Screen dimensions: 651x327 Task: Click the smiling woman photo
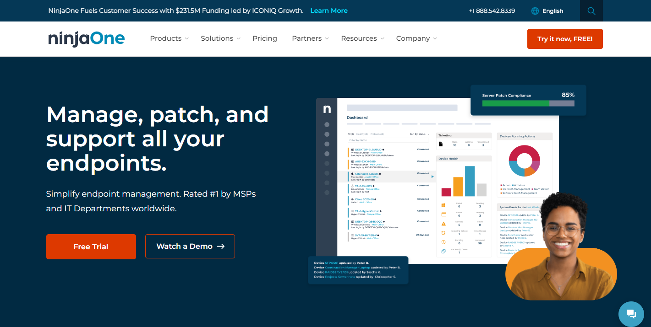pos(561,247)
